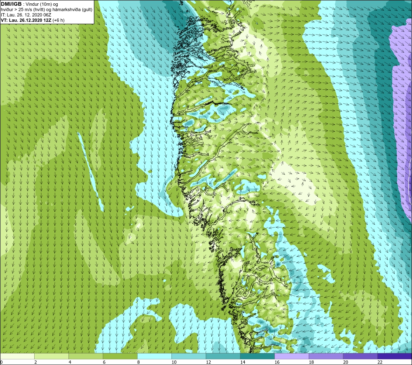Image resolution: width=412 pixels, height=365 pixels.
Task: Click the 14–16 m/s dark teal legend swatch
Action: [x=257, y=356]
